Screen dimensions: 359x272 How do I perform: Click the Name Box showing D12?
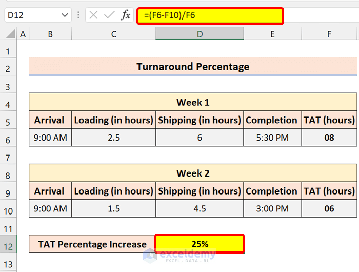31,15
